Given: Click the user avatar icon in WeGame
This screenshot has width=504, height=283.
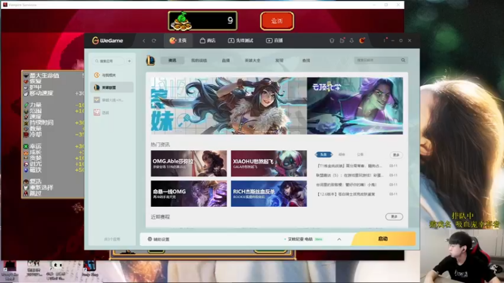Looking at the screenshot, I should (362, 40).
